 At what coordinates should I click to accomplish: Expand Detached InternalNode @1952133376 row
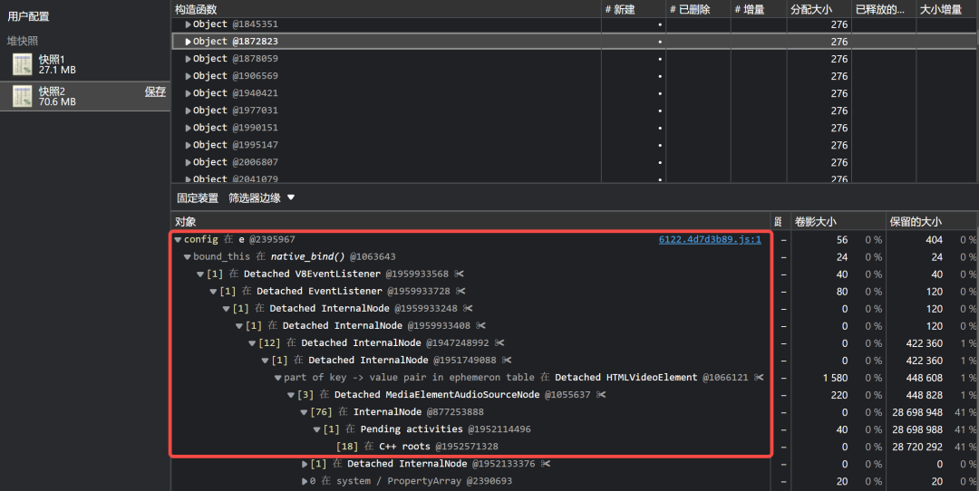[x=305, y=464]
